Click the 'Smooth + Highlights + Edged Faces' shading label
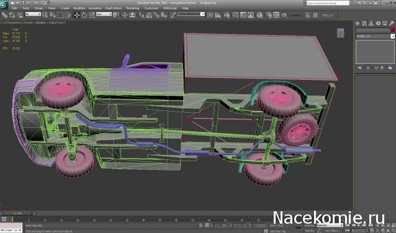Viewport: 396px width, 233px height. (x=45, y=22)
